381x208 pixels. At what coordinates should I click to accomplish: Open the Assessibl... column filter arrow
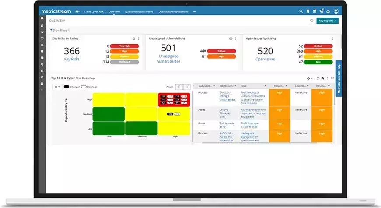click(214, 86)
